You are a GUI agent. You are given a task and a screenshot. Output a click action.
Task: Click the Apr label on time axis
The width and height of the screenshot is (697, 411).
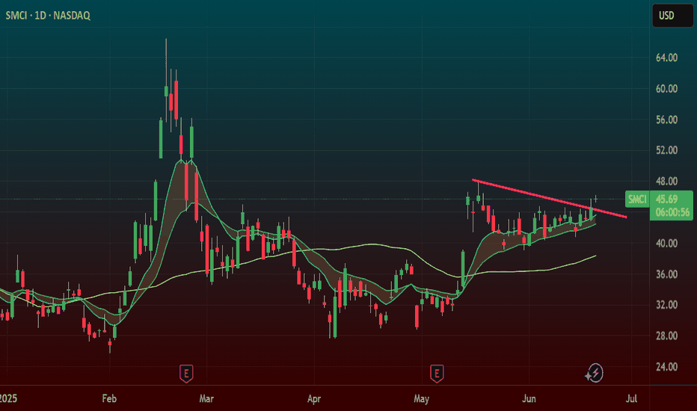tap(314, 398)
